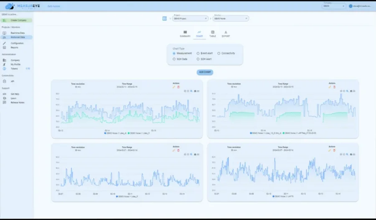Switch to the Summary tab
376x220 pixels.
tap(185, 34)
